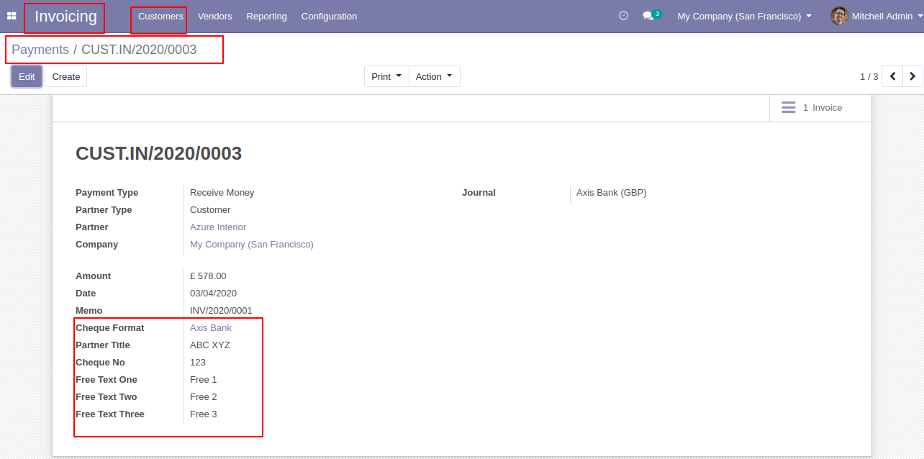
Task: Open the Customers menu
Action: pos(160,16)
